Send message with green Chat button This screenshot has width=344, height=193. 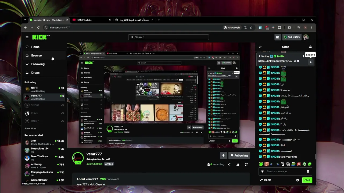coord(307,180)
